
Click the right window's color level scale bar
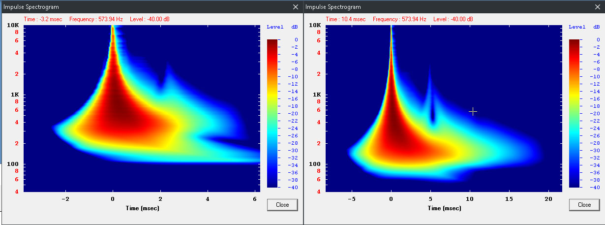click(x=575, y=113)
